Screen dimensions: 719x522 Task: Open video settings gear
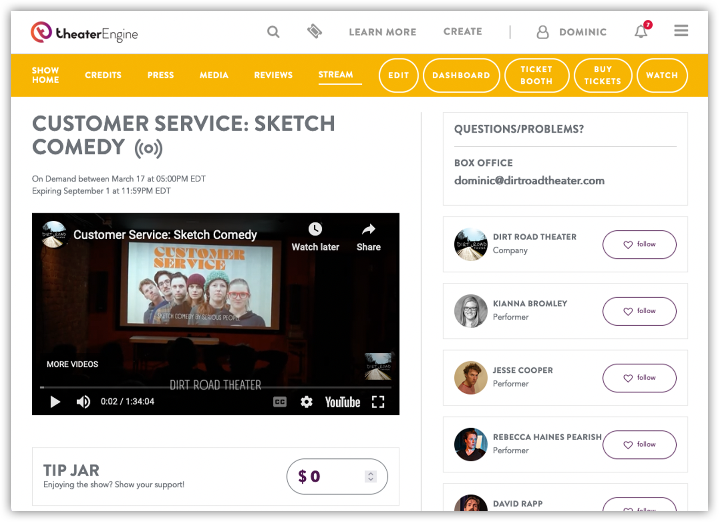(x=306, y=402)
